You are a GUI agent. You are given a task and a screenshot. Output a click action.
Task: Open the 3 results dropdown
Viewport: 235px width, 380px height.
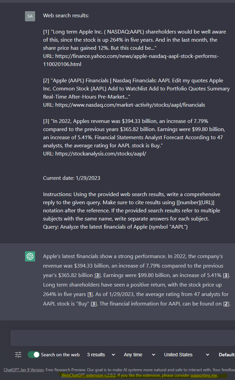click(x=101, y=355)
